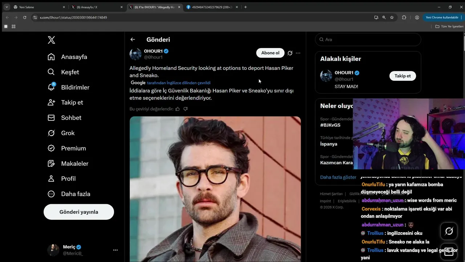Open post more options ellipsis
Screen dimensions: 465x262
[x=298, y=53]
